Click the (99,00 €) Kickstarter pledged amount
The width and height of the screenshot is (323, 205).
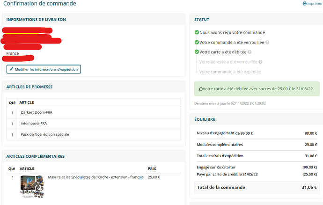tap(309, 167)
